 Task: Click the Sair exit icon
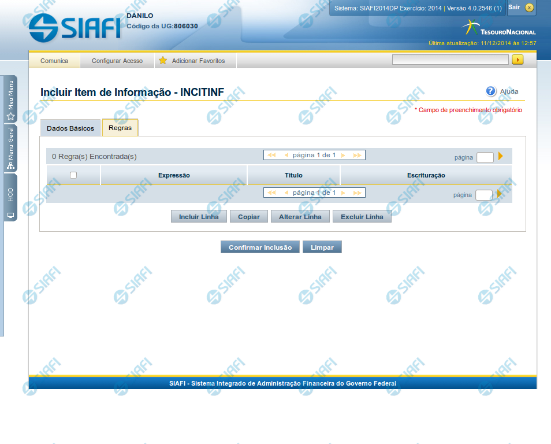click(529, 8)
